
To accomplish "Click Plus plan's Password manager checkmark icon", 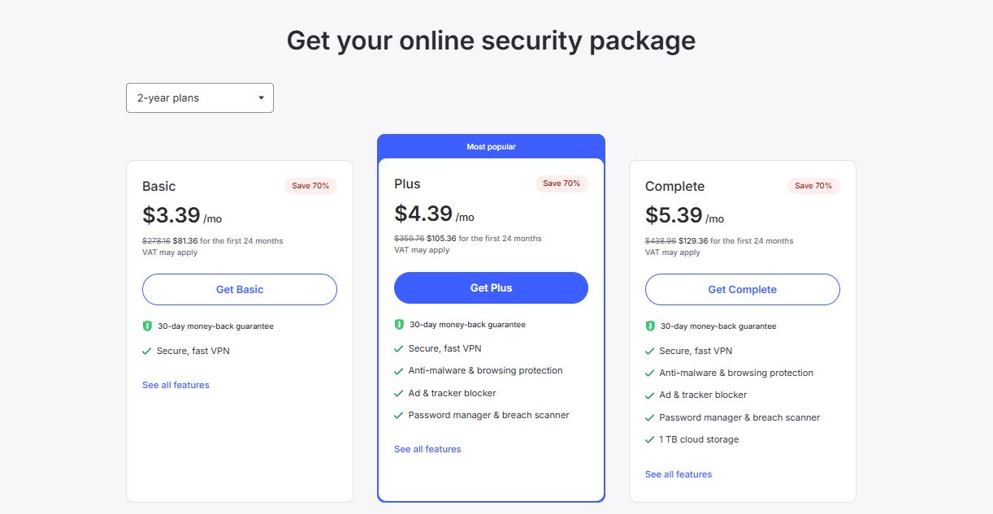I will click(x=399, y=416).
